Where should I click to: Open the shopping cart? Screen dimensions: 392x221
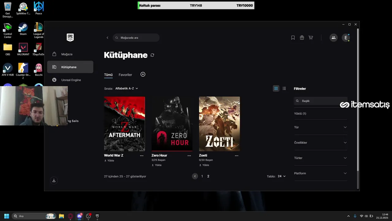[311, 38]
